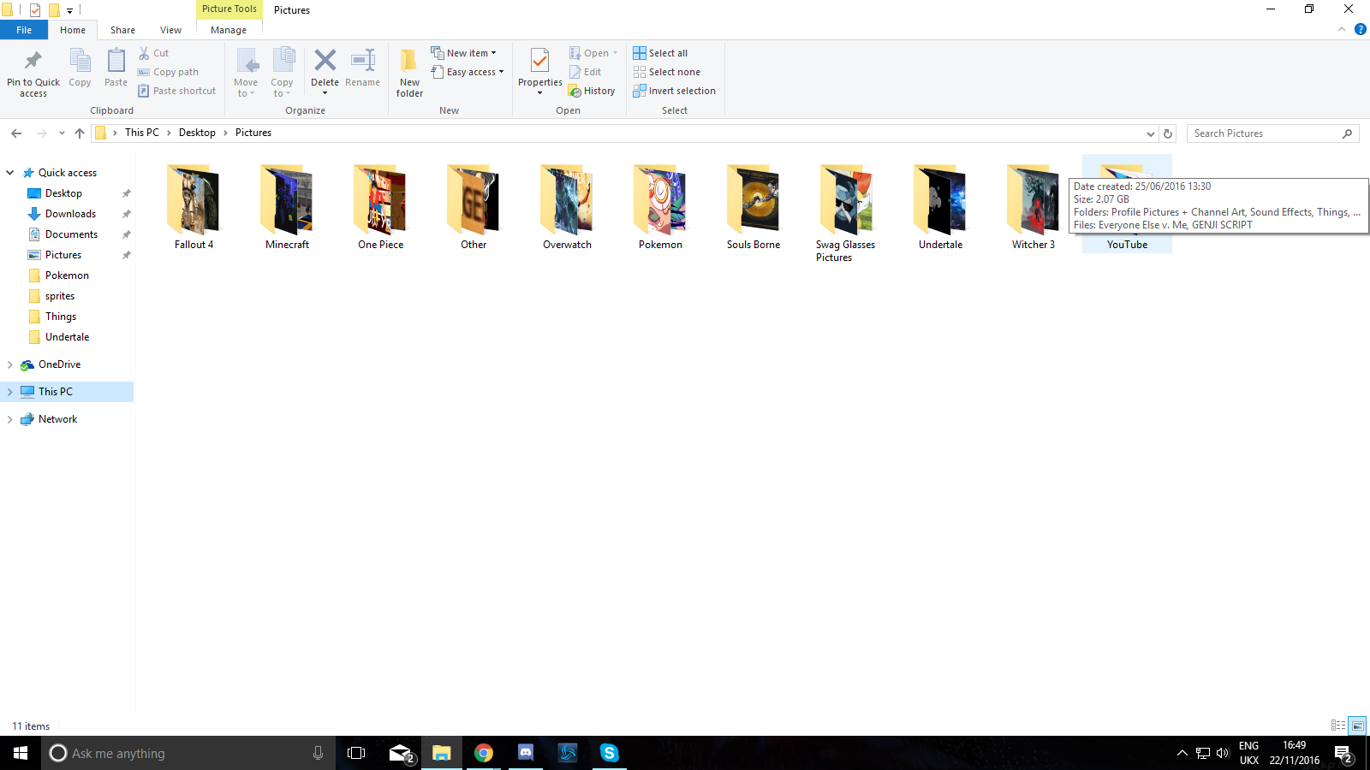Open Properties of the selected item
Image resolution: width=1370 pixels, height=770 pixels.
(539, 73)
